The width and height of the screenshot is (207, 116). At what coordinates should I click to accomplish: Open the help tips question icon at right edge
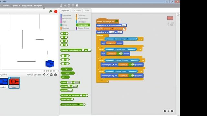178,15
